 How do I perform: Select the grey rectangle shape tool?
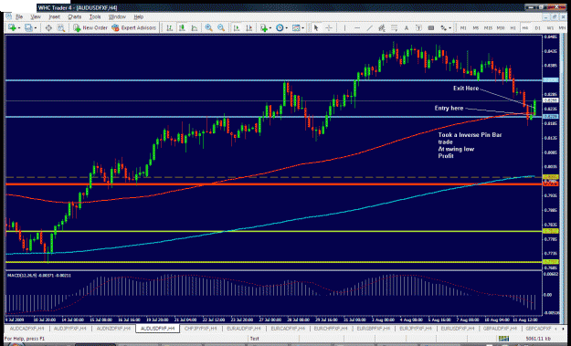click(x=431, y=27)
